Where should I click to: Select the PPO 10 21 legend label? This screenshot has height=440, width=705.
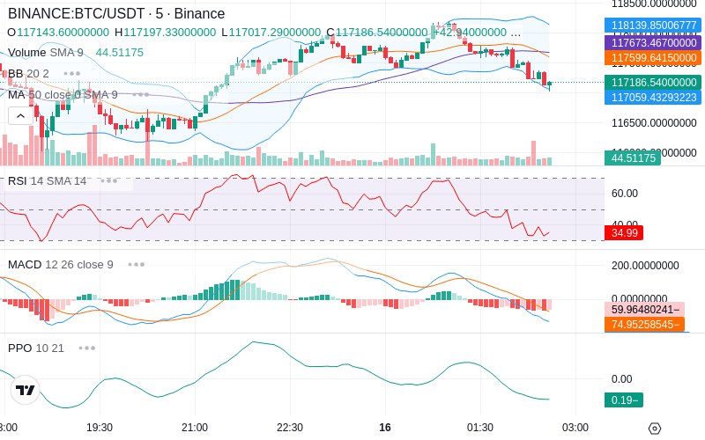tap(36, 348)
